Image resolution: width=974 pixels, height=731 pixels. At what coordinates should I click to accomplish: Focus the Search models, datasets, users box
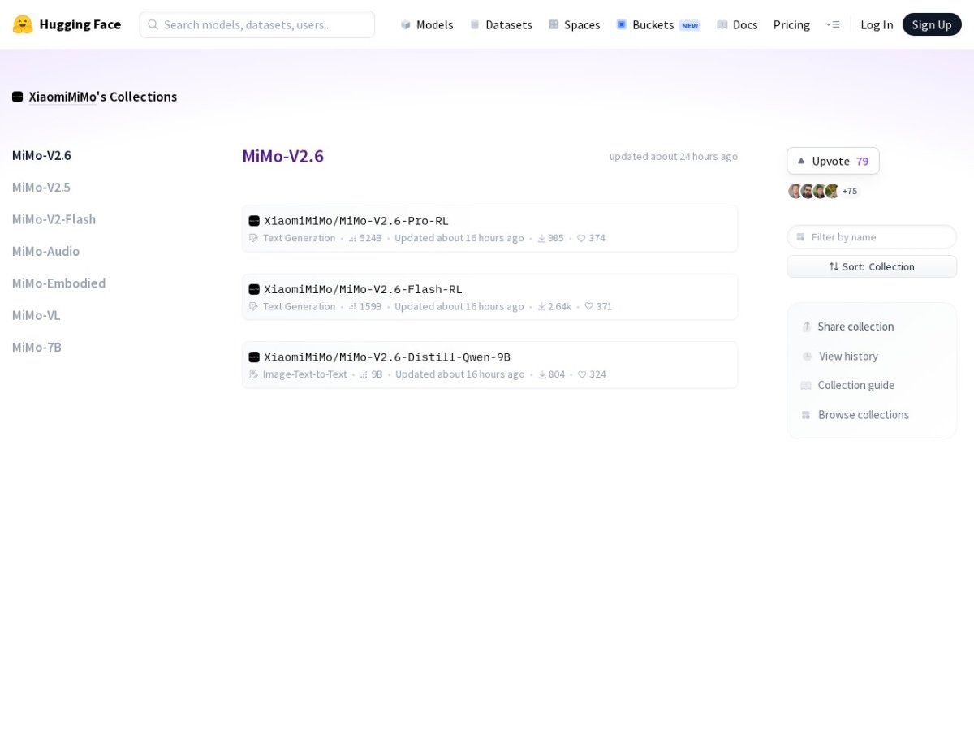coord(257,24)
